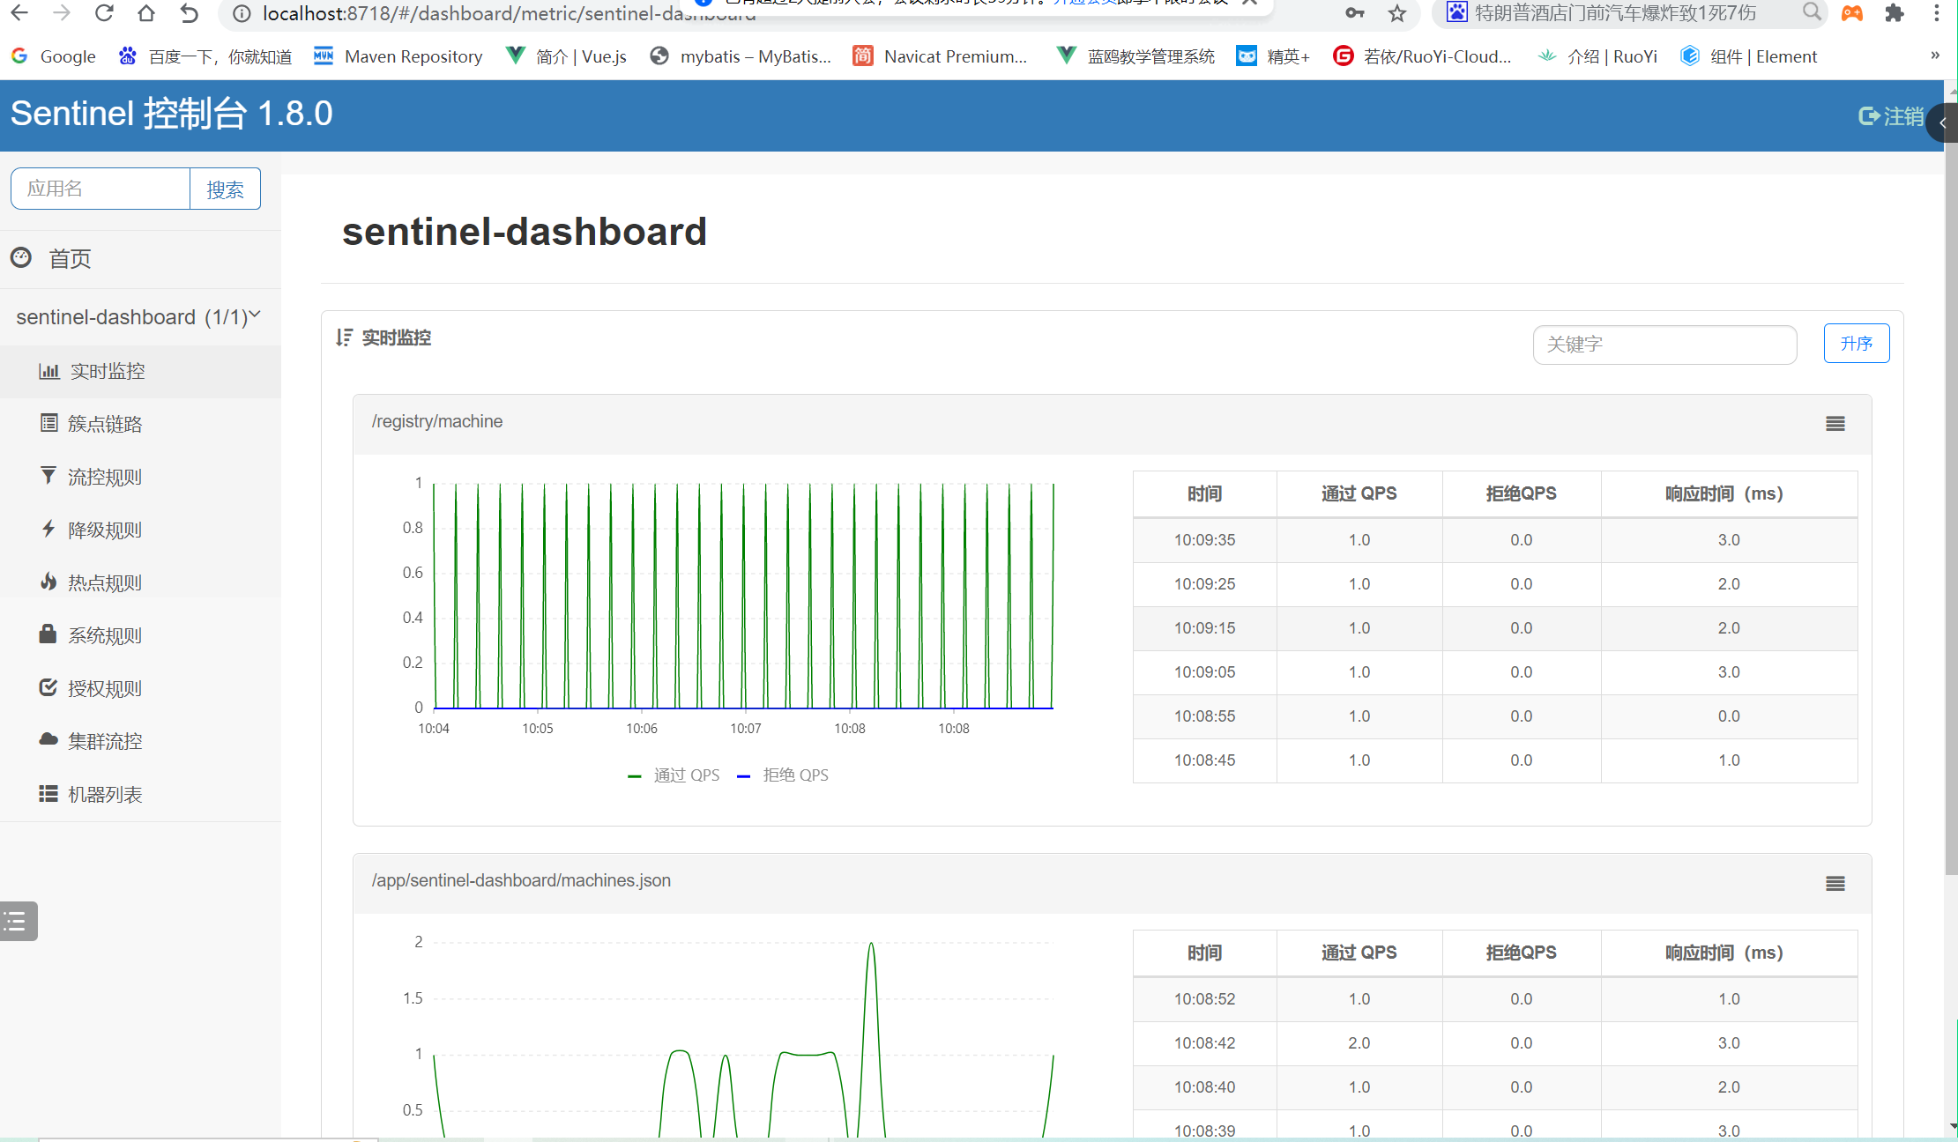This screenshot has width=1958, height=1142.
Task: Click the 关键字 filter input
Action: [x=1664, y=345]
